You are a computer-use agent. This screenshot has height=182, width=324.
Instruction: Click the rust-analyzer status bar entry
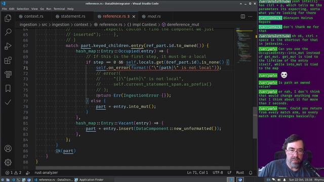pyautogui.click(x=46, y=172)
